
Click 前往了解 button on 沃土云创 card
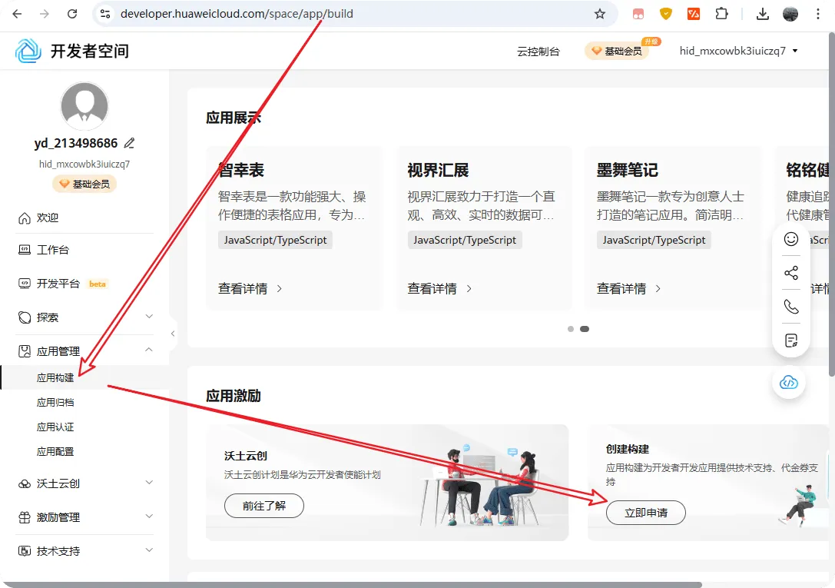264,506
